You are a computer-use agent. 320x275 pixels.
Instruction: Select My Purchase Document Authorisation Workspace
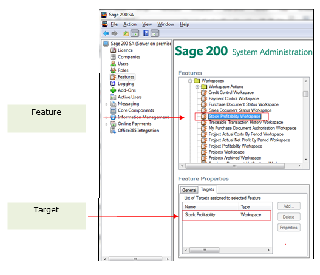coord(253,128)
